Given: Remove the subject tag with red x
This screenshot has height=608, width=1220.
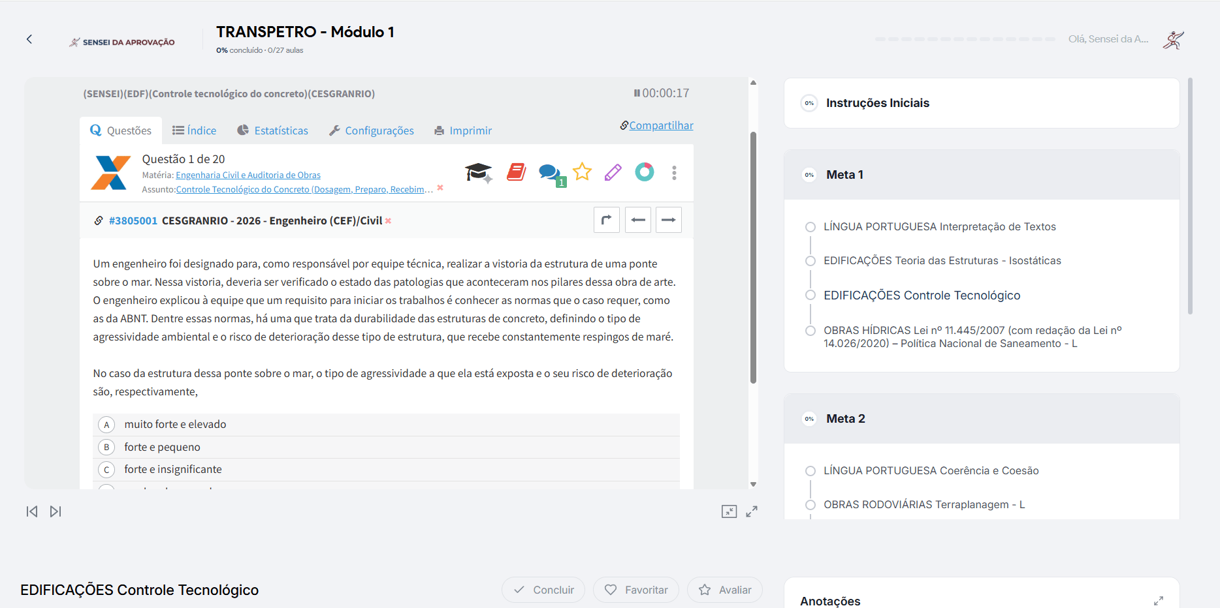Looking at the screenshot, I should tap(440, 188).
